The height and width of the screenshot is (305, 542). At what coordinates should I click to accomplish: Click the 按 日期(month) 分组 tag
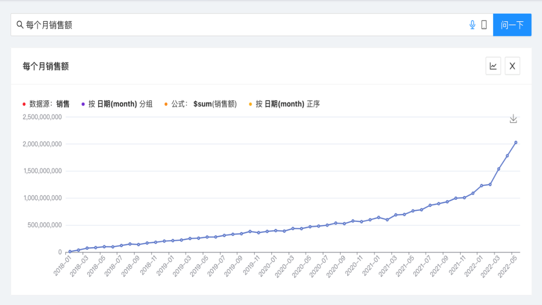coord(117,104)
